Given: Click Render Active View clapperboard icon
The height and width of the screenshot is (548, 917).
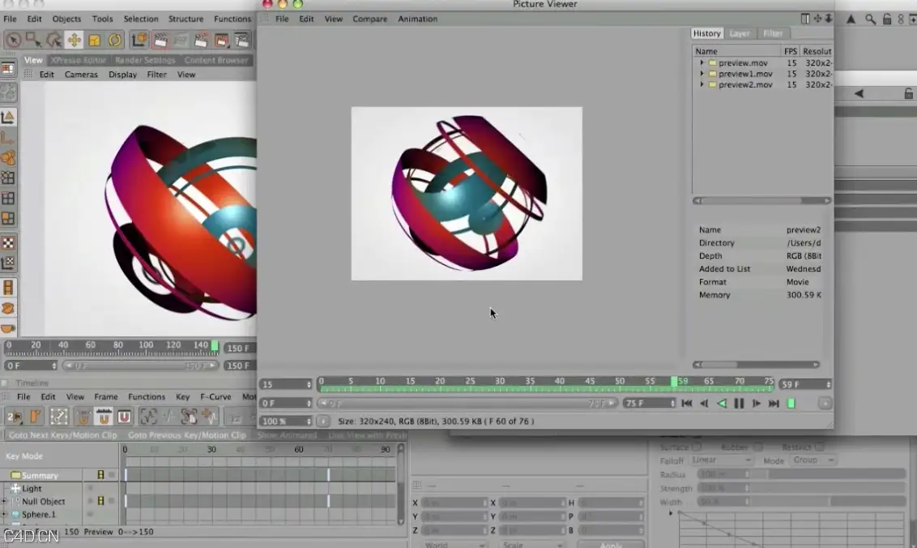Looking at the screenshot, I should point(160,40).
